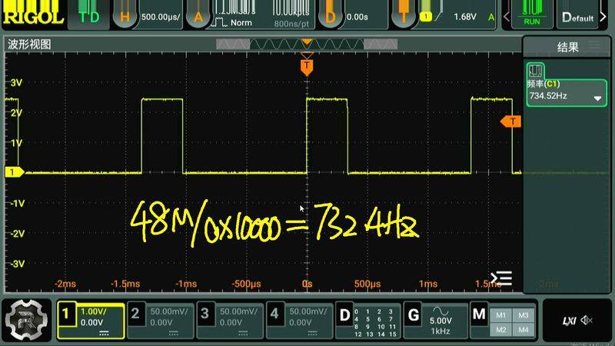Tap the 0.00s horizontal delay value
This screenshot has width=615, height=346.
click(357, 17)
